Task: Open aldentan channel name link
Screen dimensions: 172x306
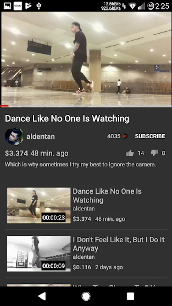Action: pyautogui.click(x=40, y=136)
